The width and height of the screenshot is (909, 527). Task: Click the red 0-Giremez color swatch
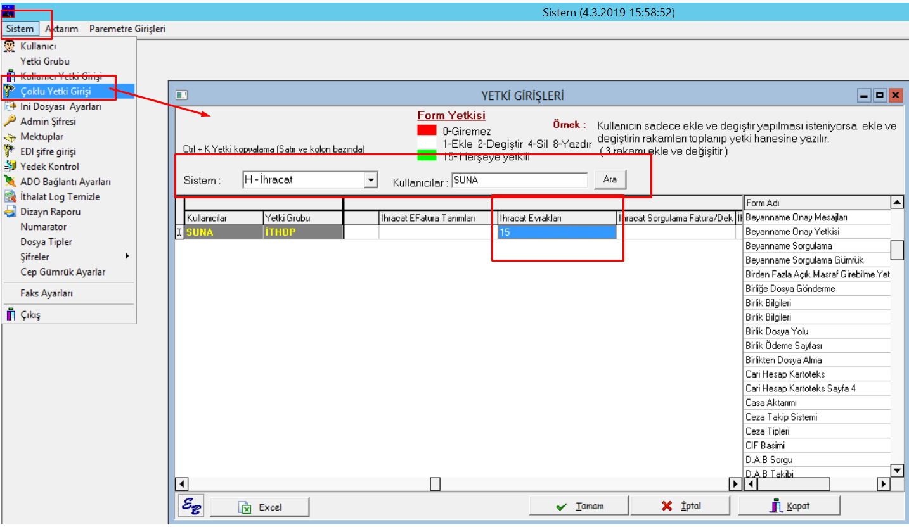pyautogui.click(x=427, y=130)
